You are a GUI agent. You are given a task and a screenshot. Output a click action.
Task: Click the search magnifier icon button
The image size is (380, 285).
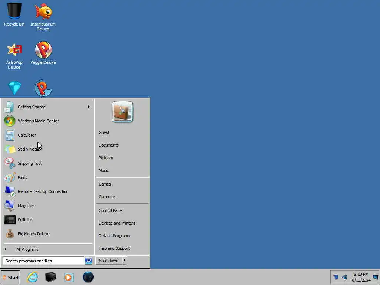(x=88, y=261)
